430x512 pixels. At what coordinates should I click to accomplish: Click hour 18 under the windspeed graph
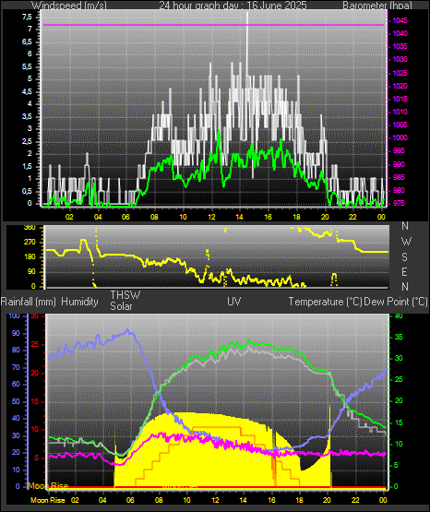pos(296,217)
